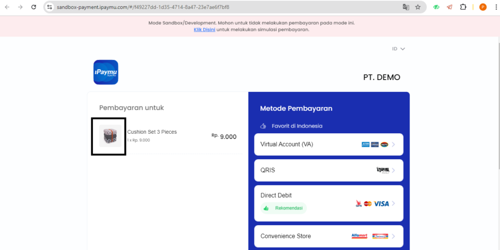Bookmark this page with the star icon
Image resolution: width=500 pixels, height=250 pixels.
(x=418, y=7)
